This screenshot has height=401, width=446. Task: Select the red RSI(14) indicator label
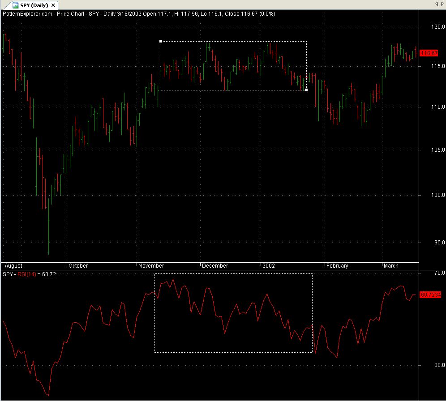point(27,273)
